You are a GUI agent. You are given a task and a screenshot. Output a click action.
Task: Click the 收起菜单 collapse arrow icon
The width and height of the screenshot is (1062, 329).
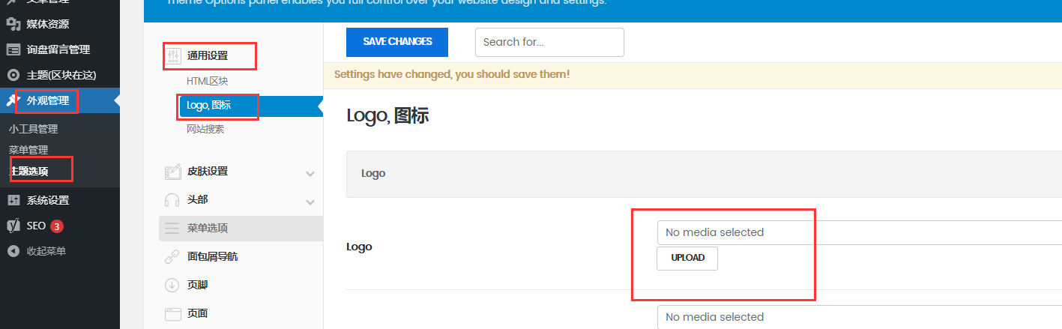point(13,251)
